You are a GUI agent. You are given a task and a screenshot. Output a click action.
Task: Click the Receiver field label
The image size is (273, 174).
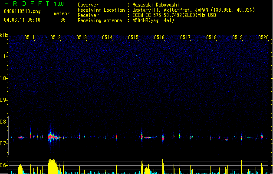(x=88, y=15)
